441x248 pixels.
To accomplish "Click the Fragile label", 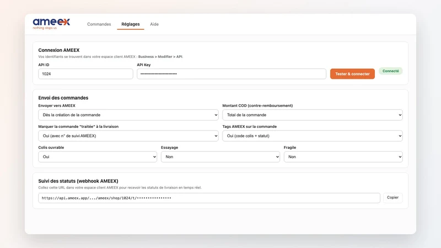I will point(290,148).
